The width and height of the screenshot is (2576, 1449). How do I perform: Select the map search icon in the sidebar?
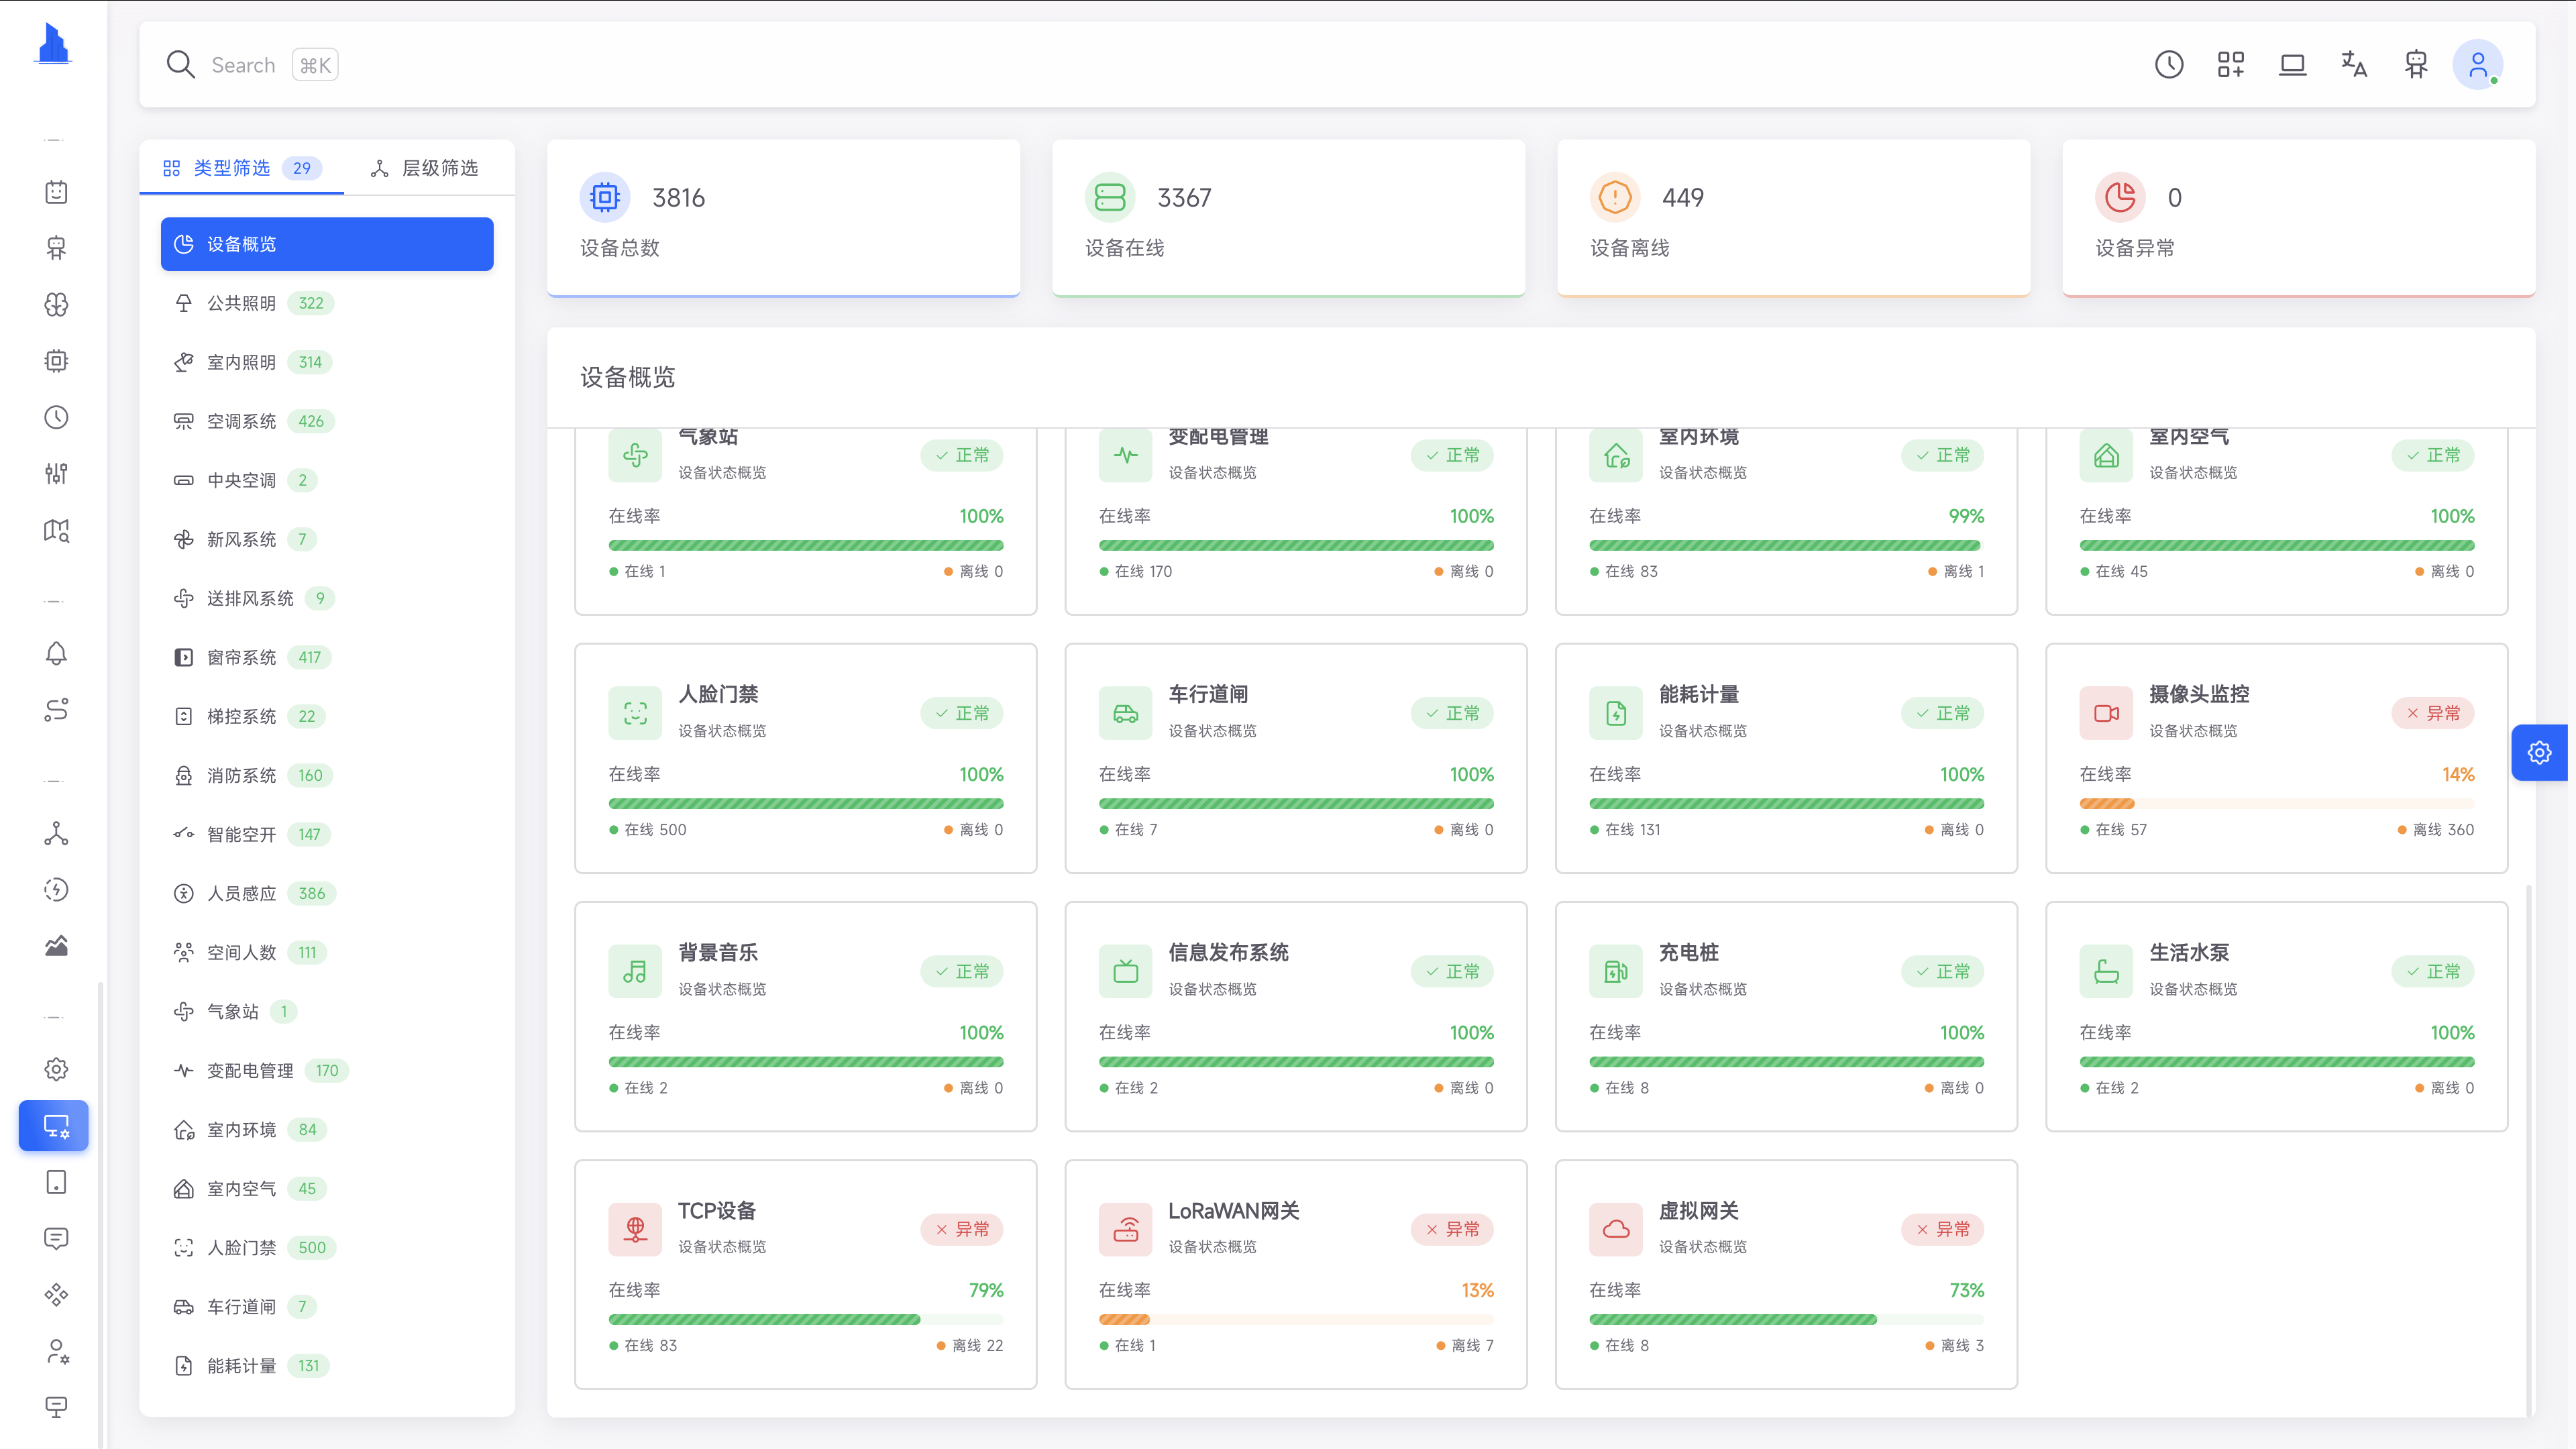[x=56, y=531]
